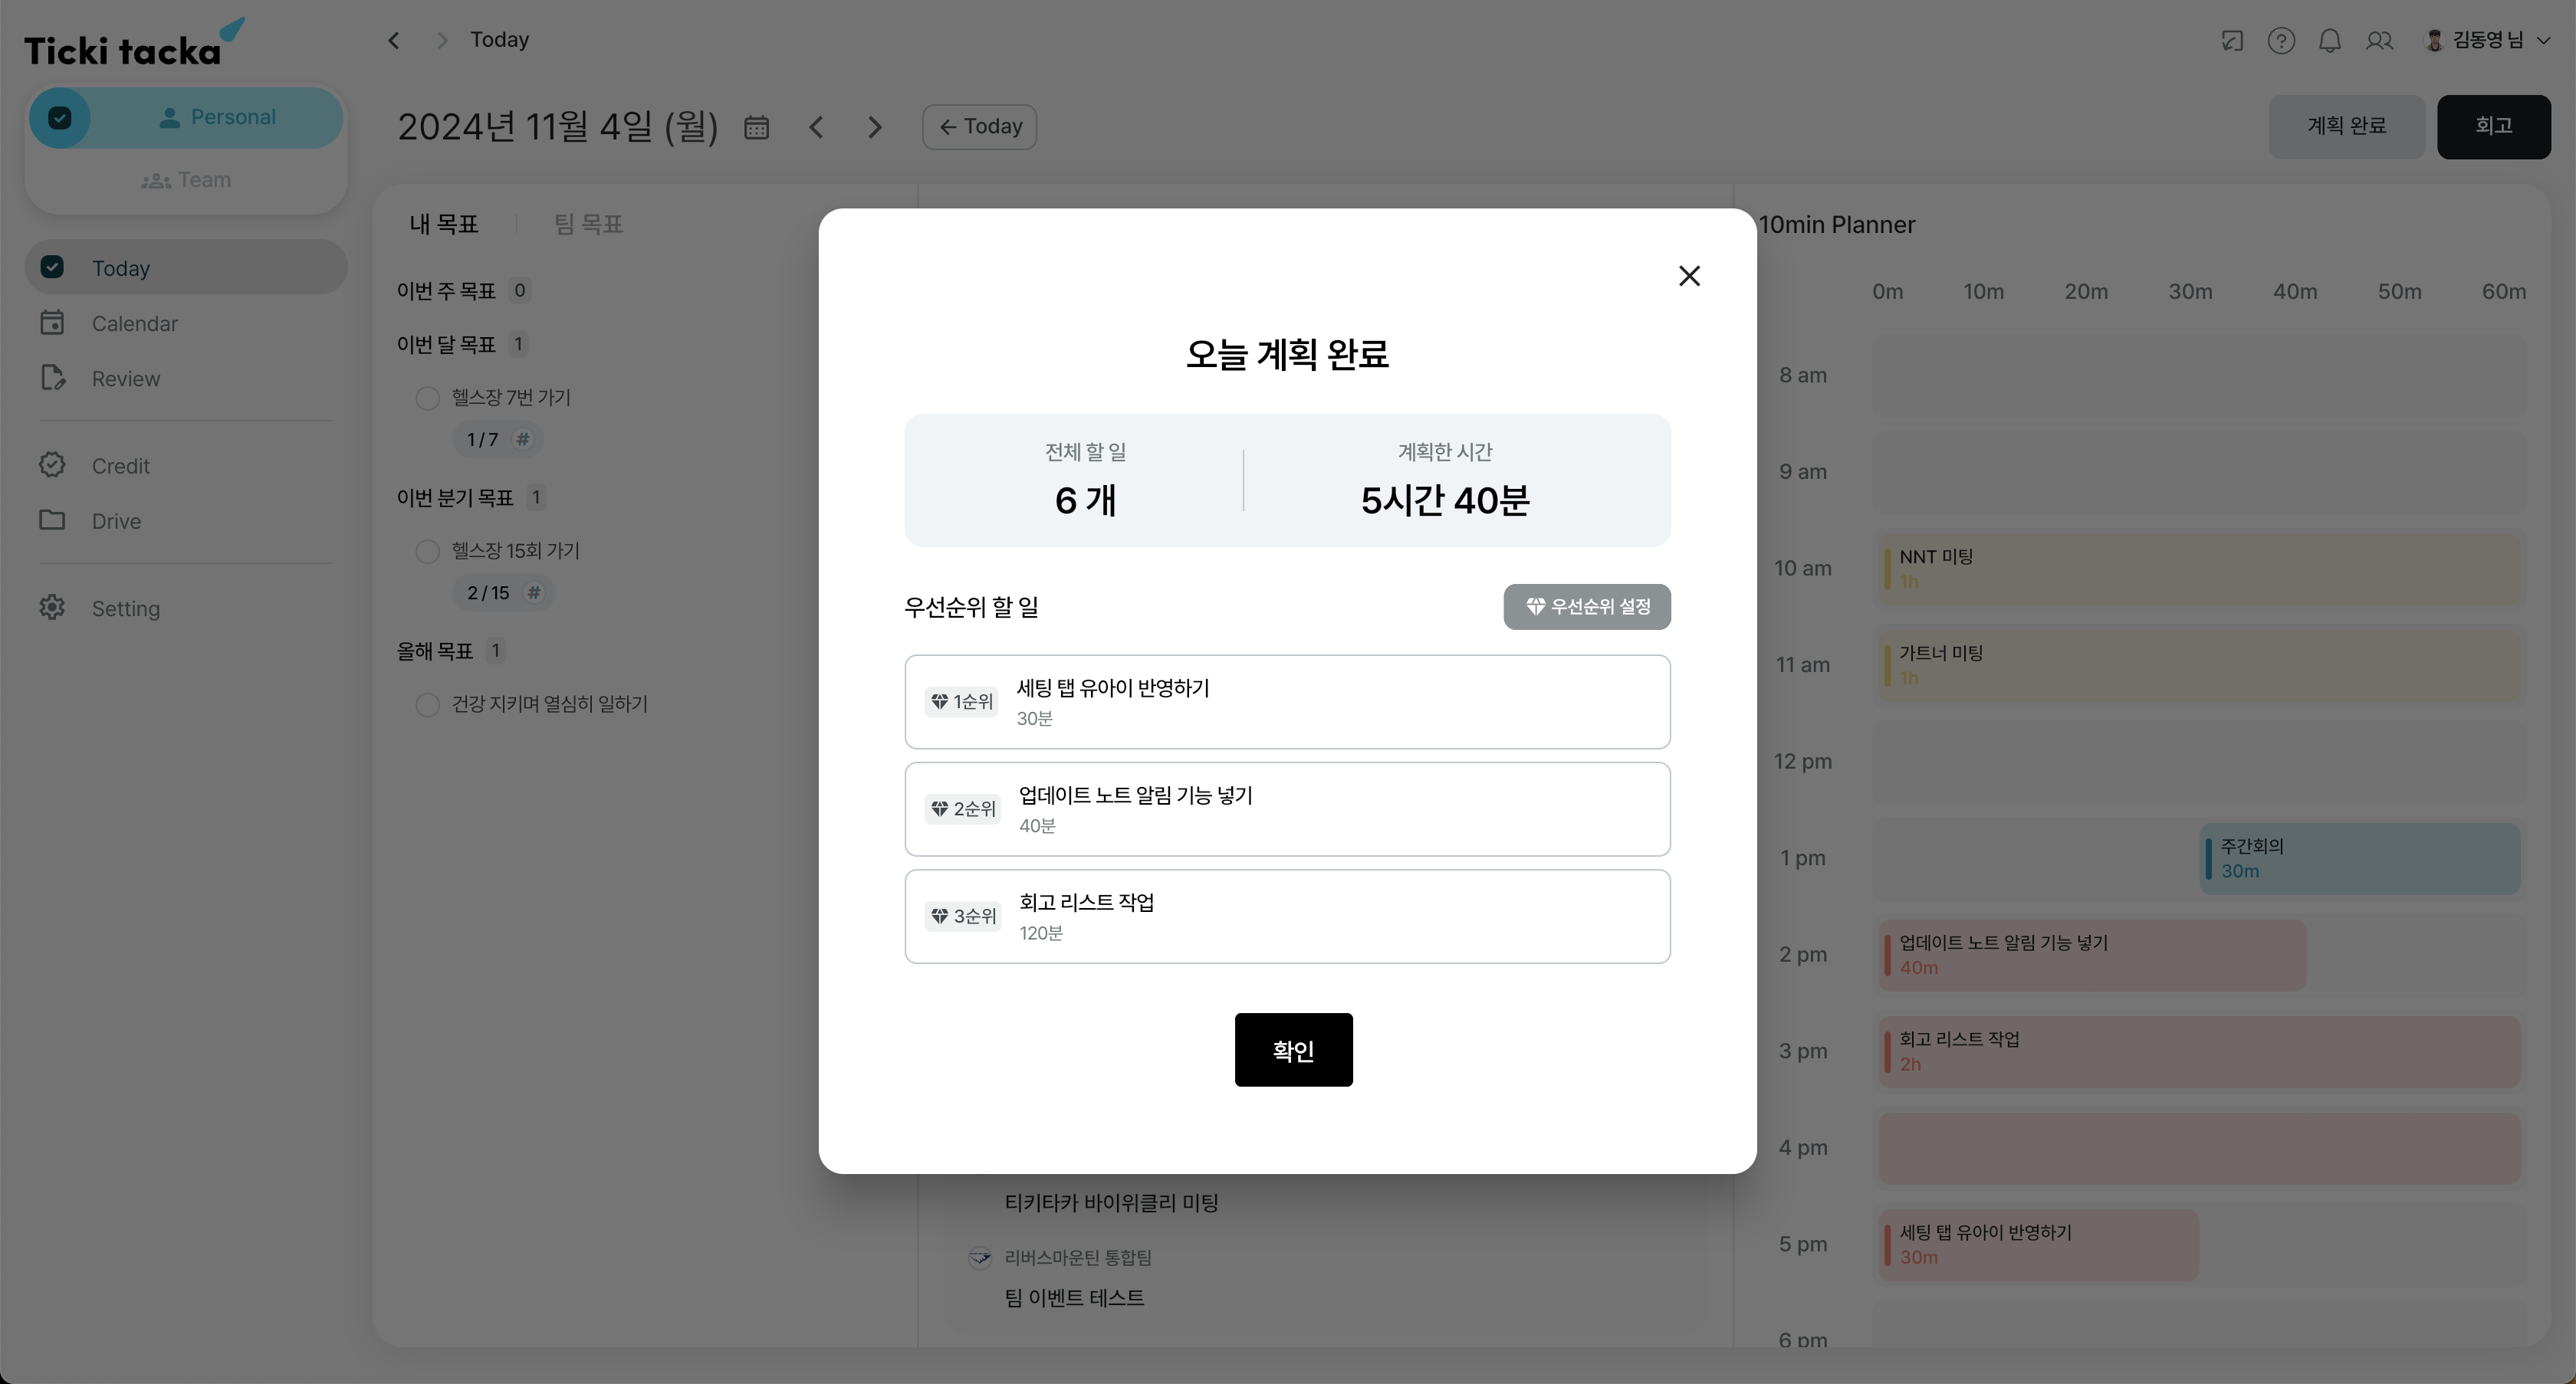Open Drive folder in sidebar
This screenshot has width=2576, height=1384.
(x=52, y=520)
